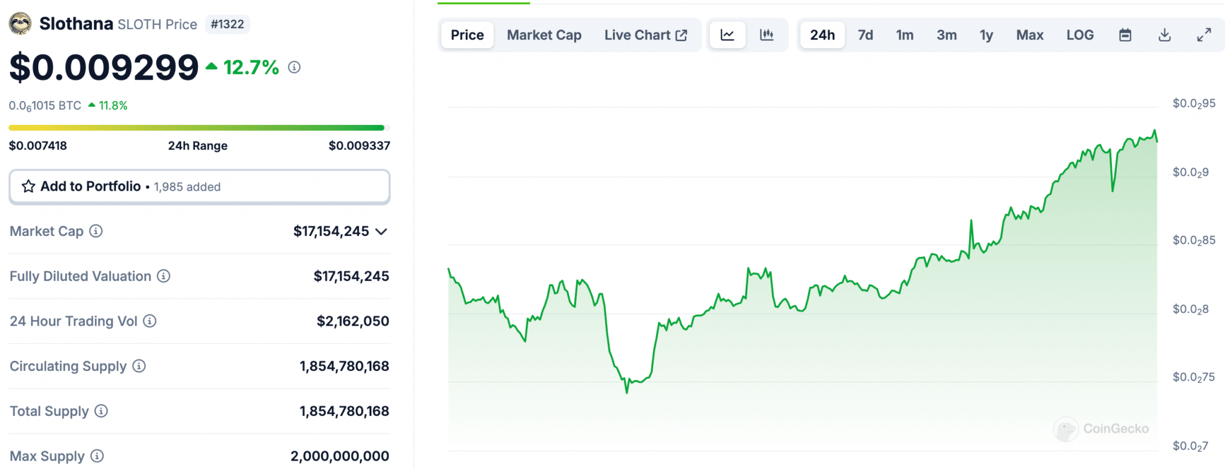The height and width of the screenshot is (469, 1225).
Task: Select the 3m time range
Action: pyautogui.click(x=947, y=35)
